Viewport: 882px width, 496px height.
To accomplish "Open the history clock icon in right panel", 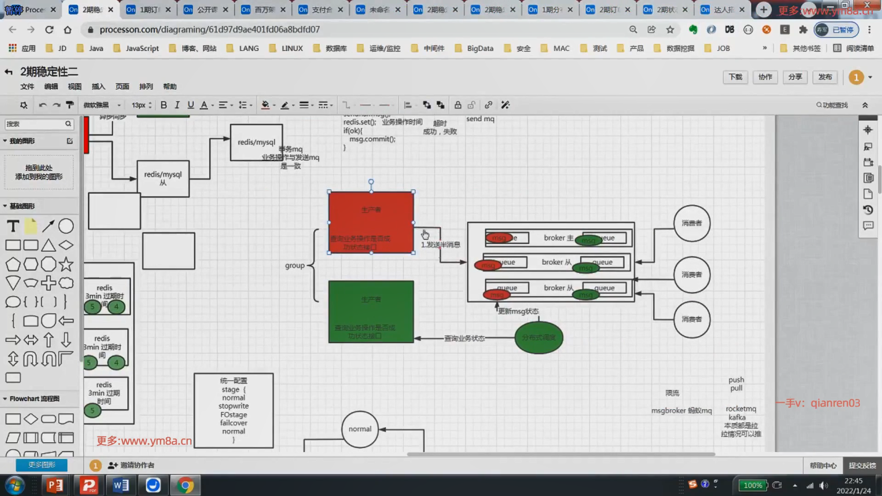I will 868,210.
